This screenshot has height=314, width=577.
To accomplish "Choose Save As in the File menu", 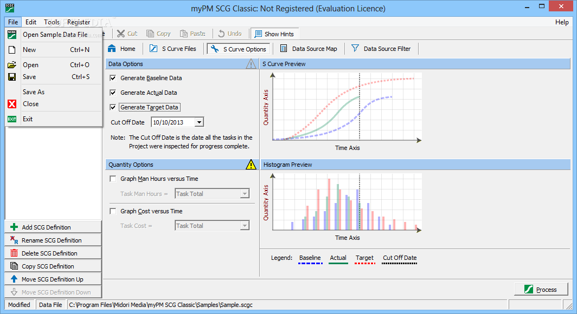I will [54, 92].
